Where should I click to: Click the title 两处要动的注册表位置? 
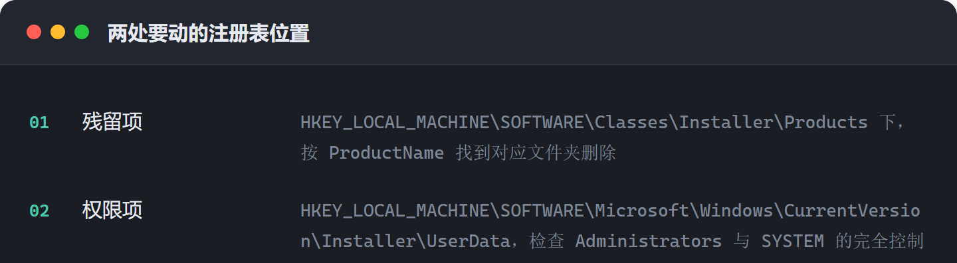point(209,33)
